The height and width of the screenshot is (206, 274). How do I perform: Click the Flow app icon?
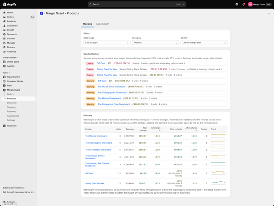coord(5,86)
